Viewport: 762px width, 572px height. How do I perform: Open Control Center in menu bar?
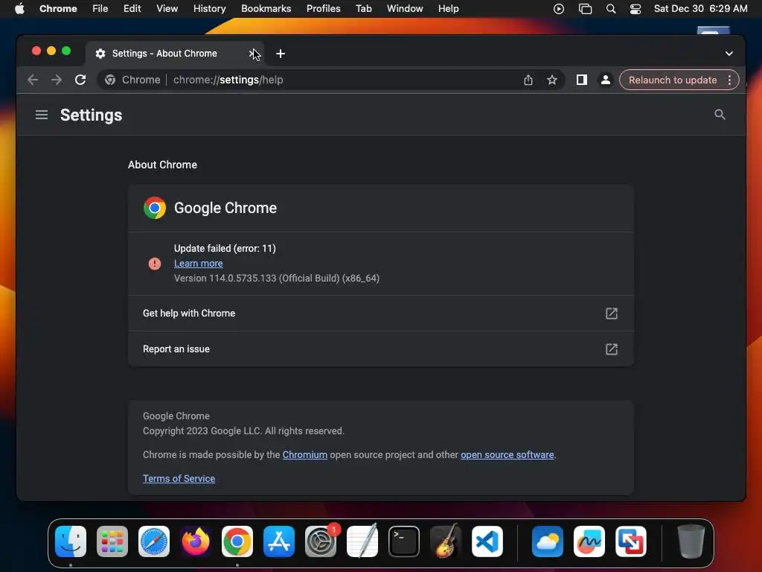coord(635,9)
